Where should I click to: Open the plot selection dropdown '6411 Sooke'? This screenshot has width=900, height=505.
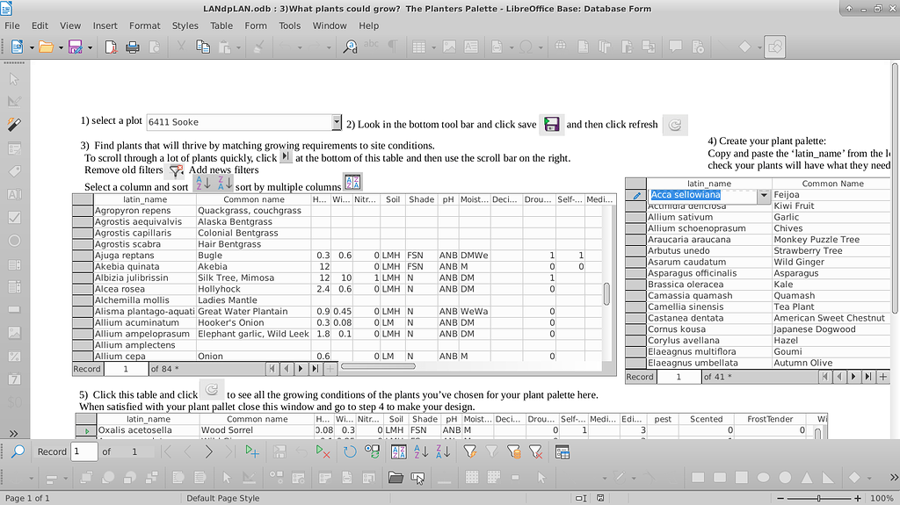tap(337, 122)
